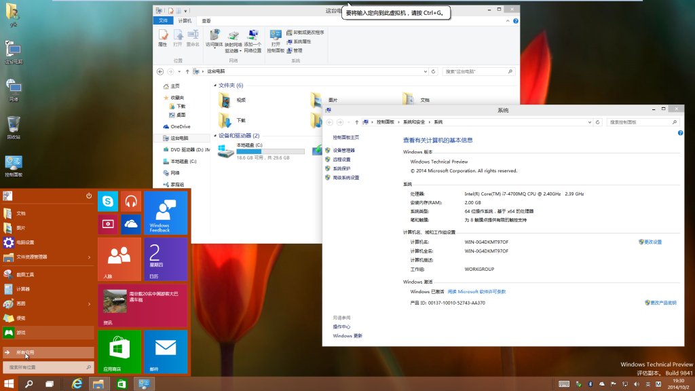695x391 pixels.
Task: Select the 计算机 ribbon tab
Action: pyautogui.click(x=185, y=21)
